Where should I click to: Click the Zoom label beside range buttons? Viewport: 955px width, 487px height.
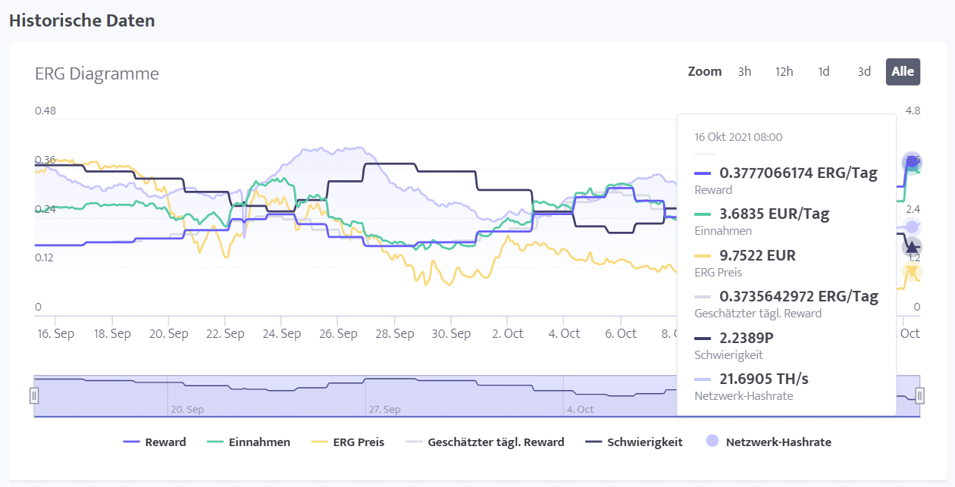pos(705,71)
